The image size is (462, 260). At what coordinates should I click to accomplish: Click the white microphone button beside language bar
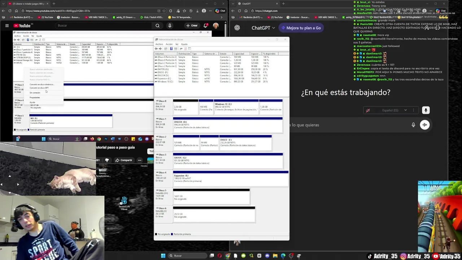[426, 110]
